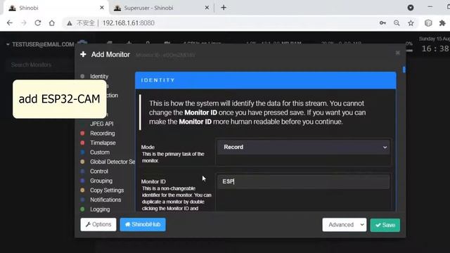
Task: Reload the page with the refresh icon
Action: tap(37, 23)
